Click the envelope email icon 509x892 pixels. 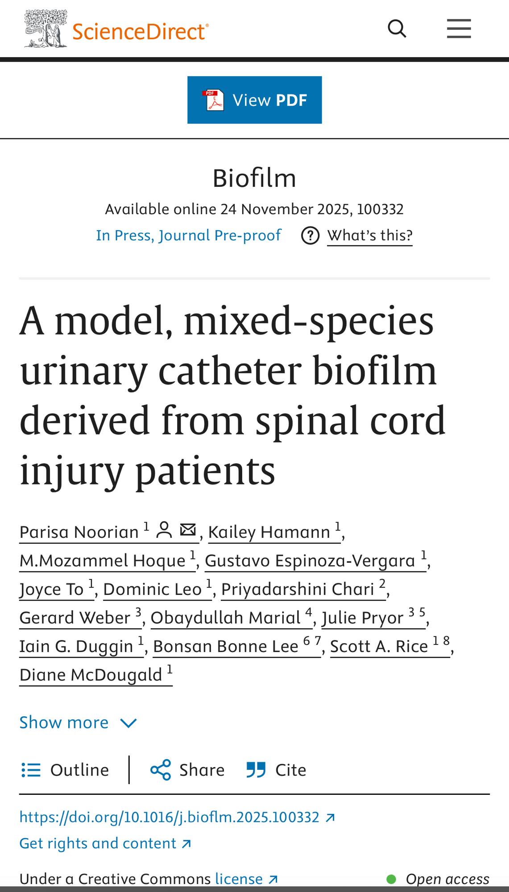coord(188,530)
